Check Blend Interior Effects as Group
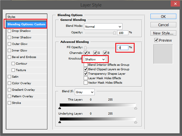 tap(86, 65)
